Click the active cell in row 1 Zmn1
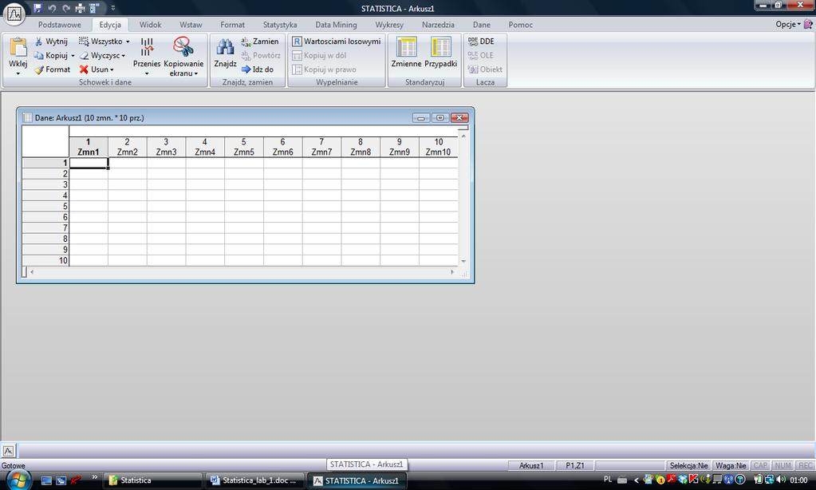 (x=89, y=163)
